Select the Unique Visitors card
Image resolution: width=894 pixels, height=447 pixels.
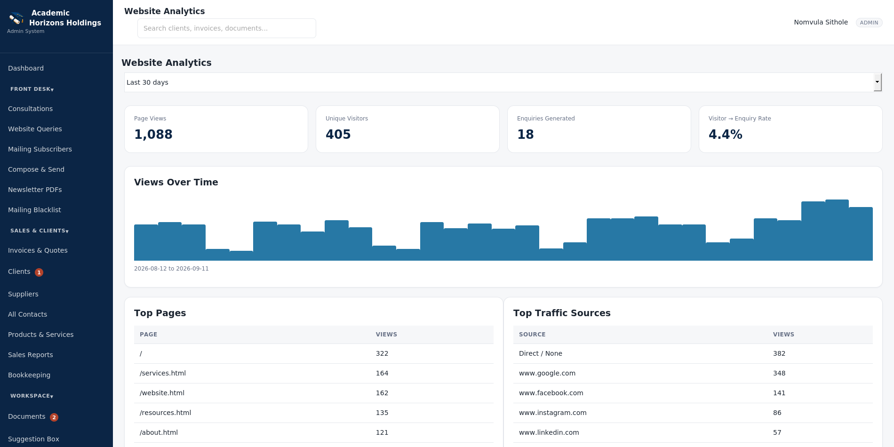pos(407,129)
